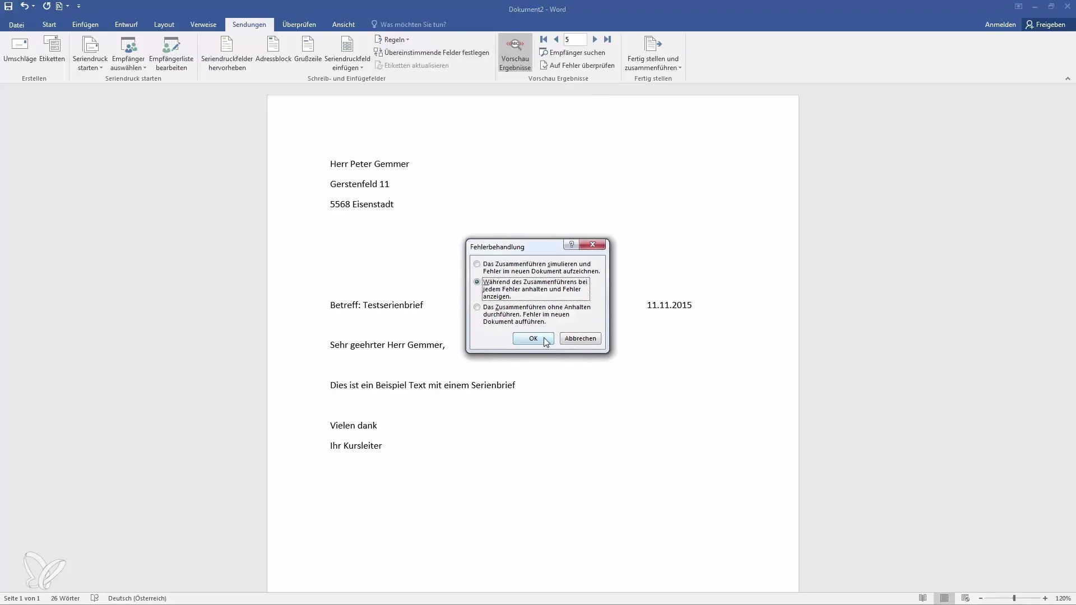Image resolution: width=1076 pixels, height=605 pixels.
Task: Click the Redo/Repeat icon
Action: coord(47,6)
